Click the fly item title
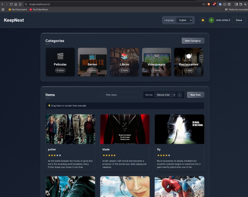Screen dimensions: 248x197 (159, 150)
